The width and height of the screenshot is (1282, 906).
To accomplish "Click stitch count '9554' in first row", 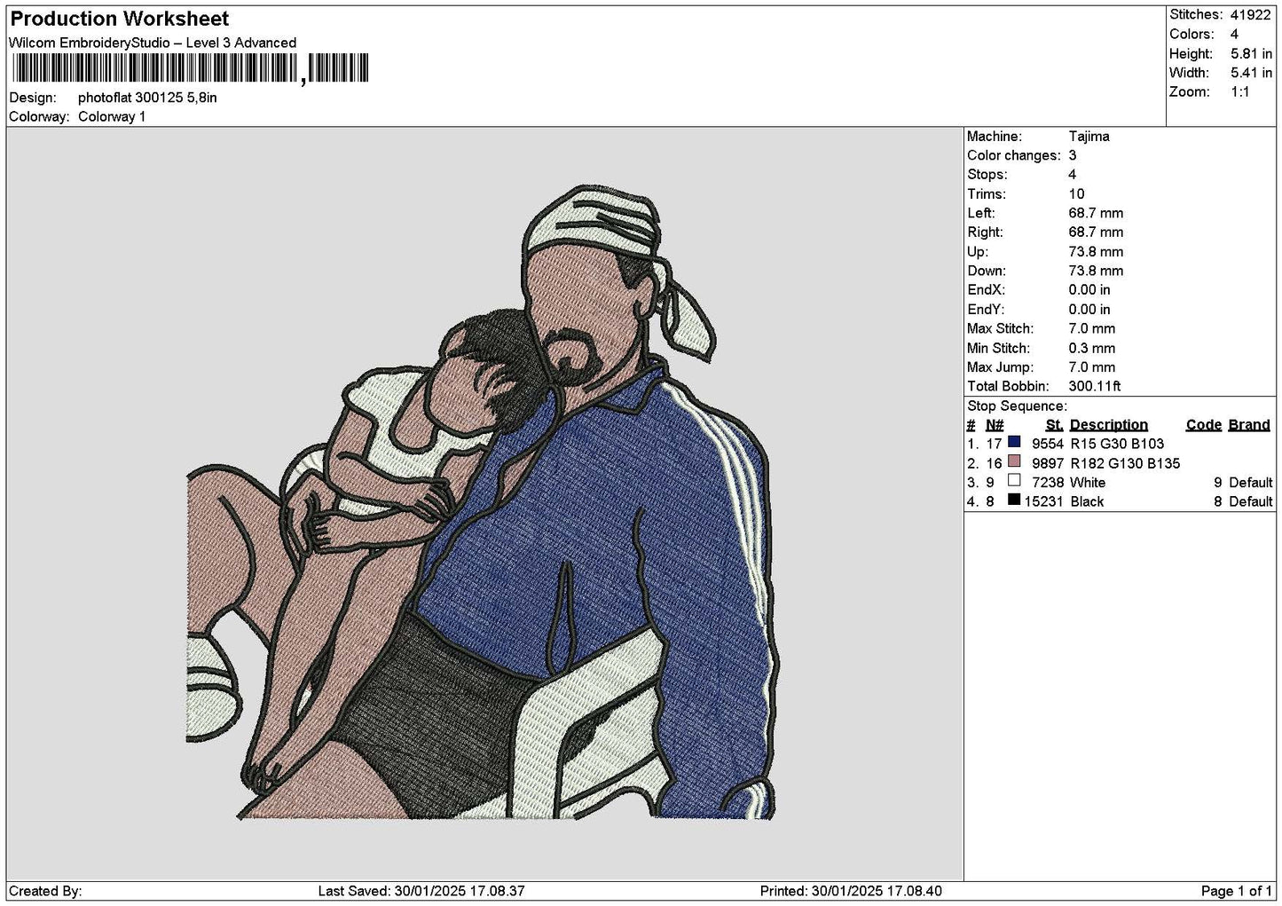I will coord(1048,445).
